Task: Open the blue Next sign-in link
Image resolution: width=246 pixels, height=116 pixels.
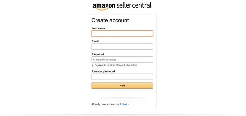Action: tap(124, 104)
